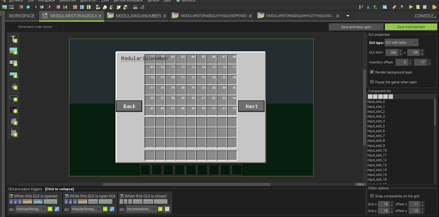Screen dimensions: 439x217
Task: Add an image component to GUI
Action: pos(13,51)
